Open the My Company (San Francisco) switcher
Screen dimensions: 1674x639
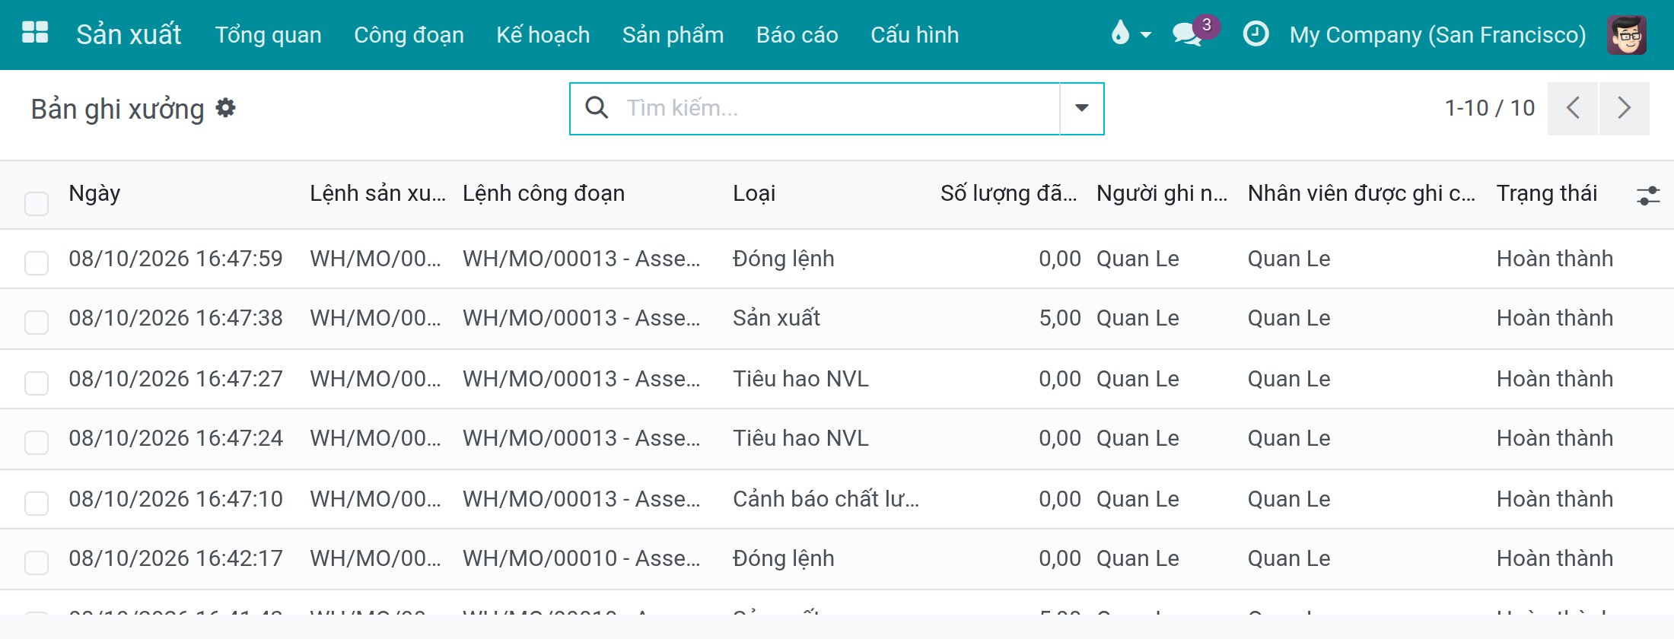click(1437, 35)
